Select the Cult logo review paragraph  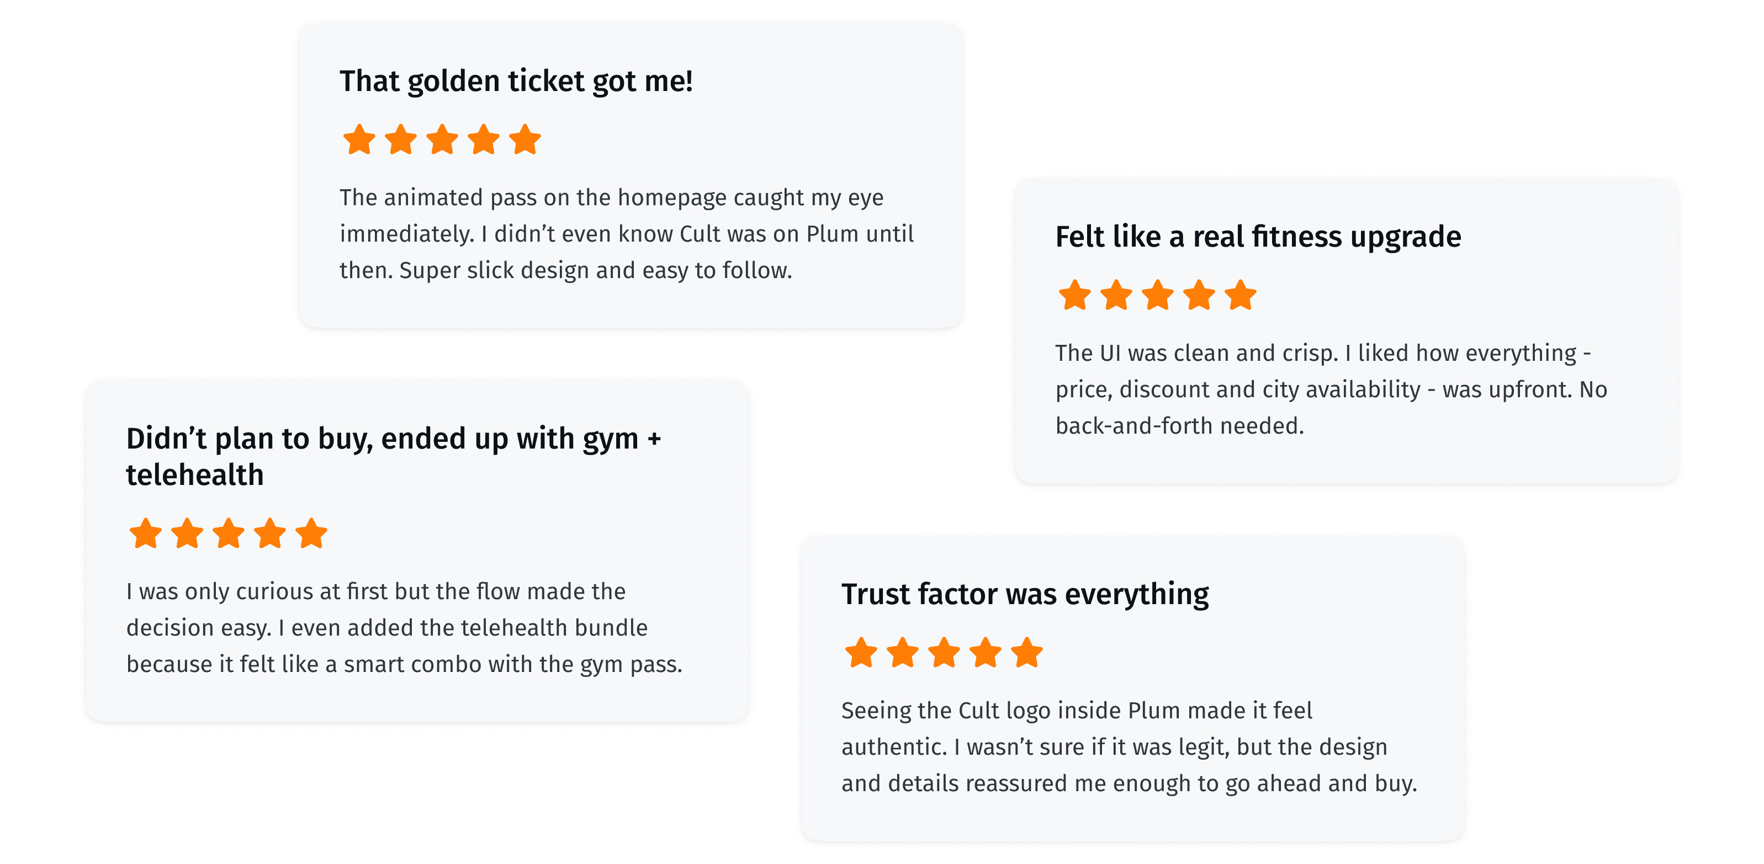1129,747
